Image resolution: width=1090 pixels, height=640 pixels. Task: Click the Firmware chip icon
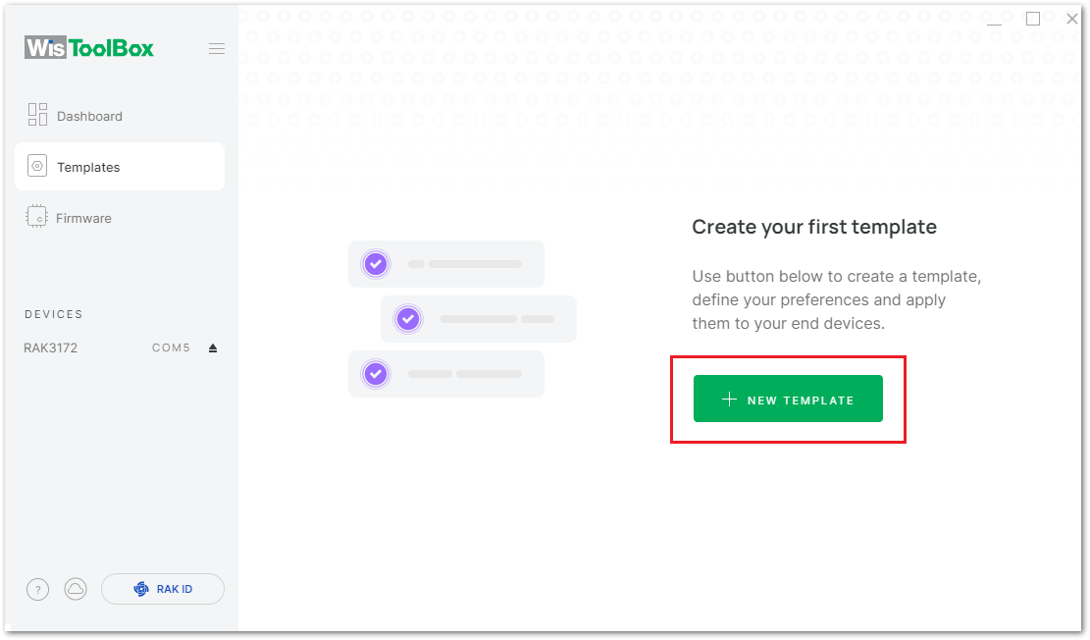37,217
